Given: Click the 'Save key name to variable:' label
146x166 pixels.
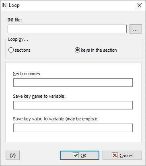Looking at the screenshot, I should point(39,96).
